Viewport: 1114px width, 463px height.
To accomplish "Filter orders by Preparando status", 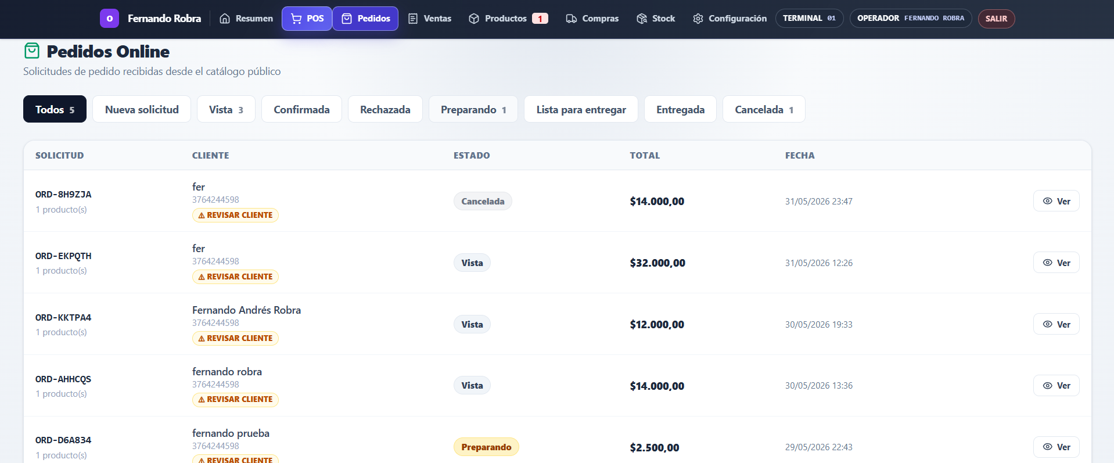I will 473,109.
